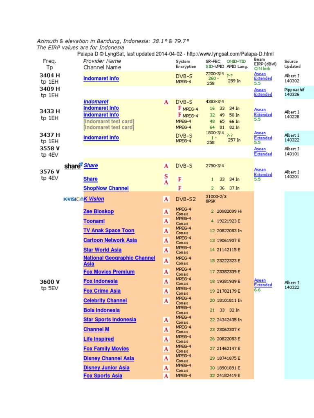Click the A icon for Fox Family Movies
314x418 pixels.
click(x=166, y=349)
